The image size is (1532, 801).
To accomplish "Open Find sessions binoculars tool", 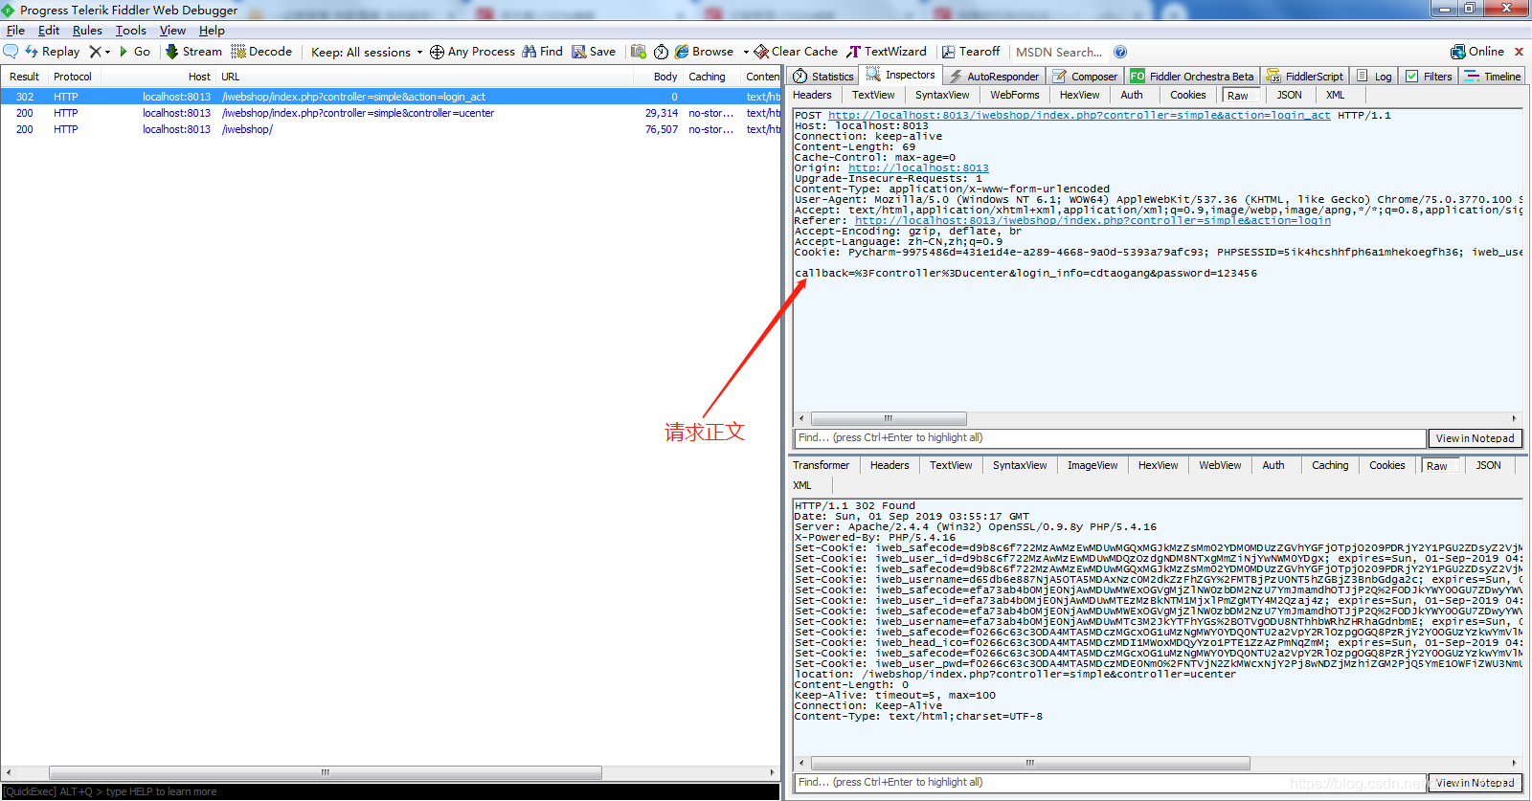I will click(x=542, y=52).
